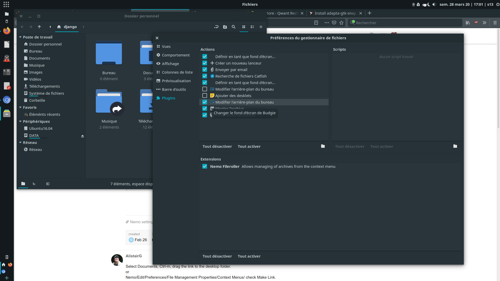Uncheck Envoyer par email action
The image size is (500, 281).
click(205, 69)
